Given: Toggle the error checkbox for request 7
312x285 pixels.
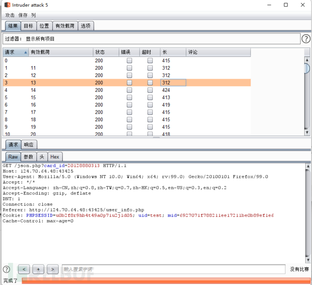Looking at the screenshot, I should pyautogui.click(x=129, y=112).
